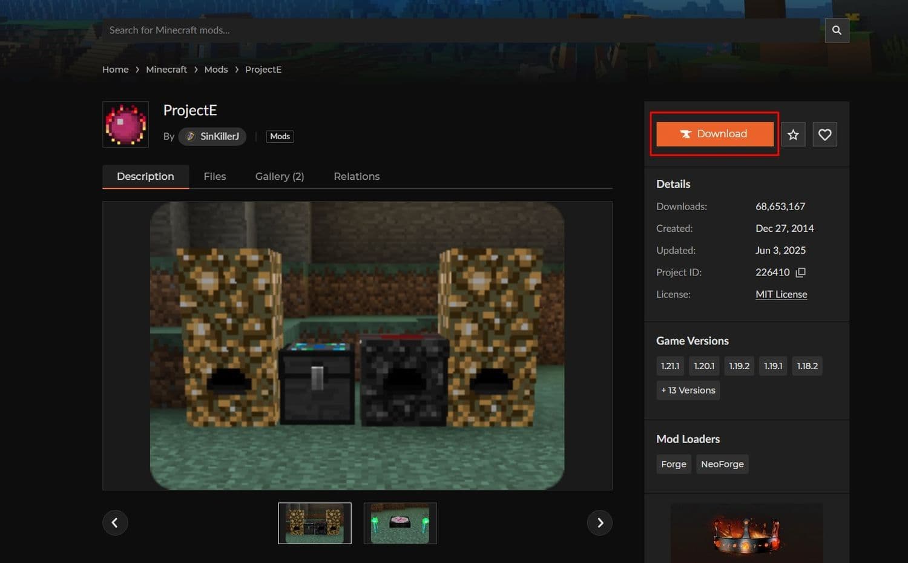The image size is (908, 563).
Task: Select the NeoForge mod loader filter
Action: coord(722,464)
